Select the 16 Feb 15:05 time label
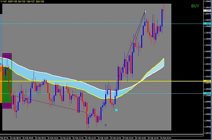 [140, 138]
